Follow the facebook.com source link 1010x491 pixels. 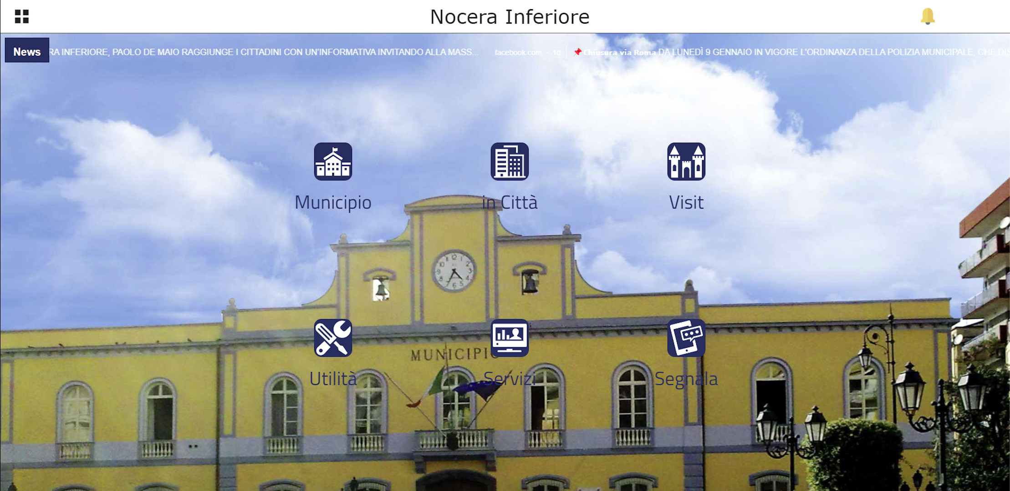[x=518, y=52]
